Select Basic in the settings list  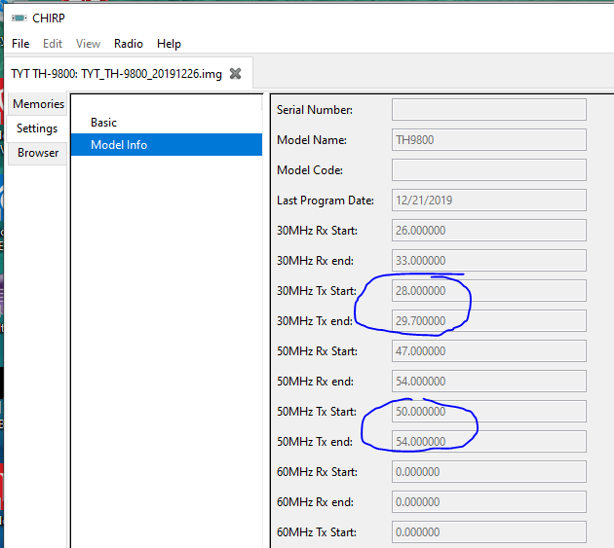[x=167, y=123]
